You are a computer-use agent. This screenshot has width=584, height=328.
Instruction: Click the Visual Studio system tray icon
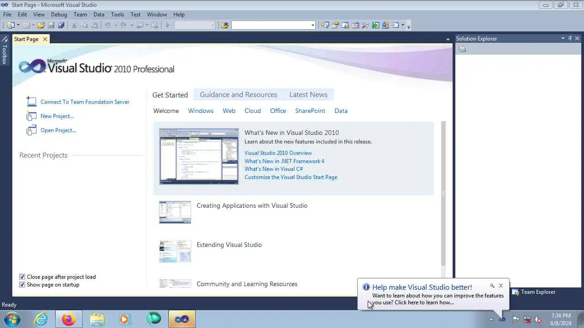(x=502, y=319)
